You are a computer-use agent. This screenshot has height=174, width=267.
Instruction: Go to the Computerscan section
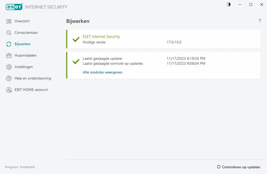tap(26, 33)
